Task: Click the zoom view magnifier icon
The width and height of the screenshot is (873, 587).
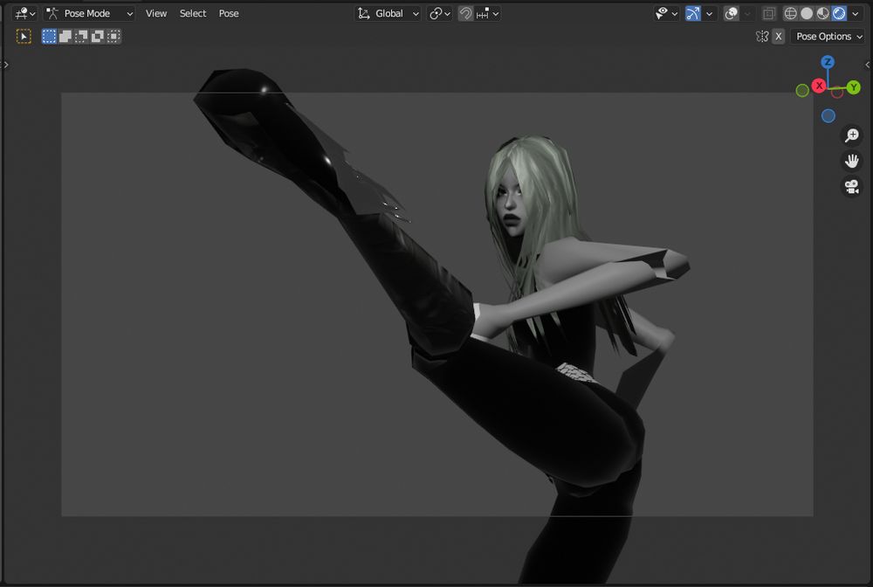Action: (851, 135)
